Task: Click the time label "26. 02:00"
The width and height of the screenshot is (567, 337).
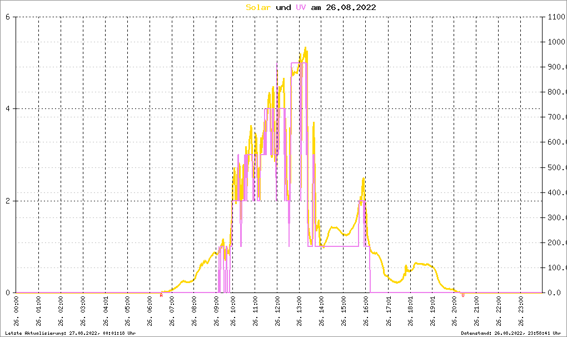Action: click(x=61, y=311)
